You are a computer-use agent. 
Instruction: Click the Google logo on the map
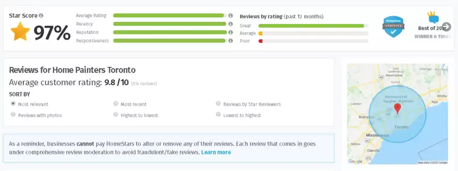pyautogui.click(x=356, y=161)
